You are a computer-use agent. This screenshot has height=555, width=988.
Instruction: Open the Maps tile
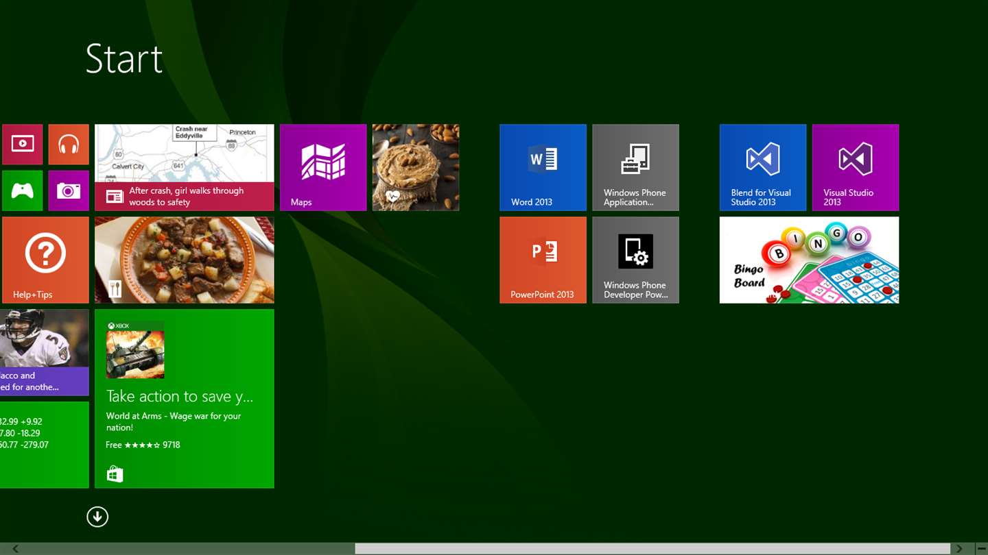pos(323,167)
